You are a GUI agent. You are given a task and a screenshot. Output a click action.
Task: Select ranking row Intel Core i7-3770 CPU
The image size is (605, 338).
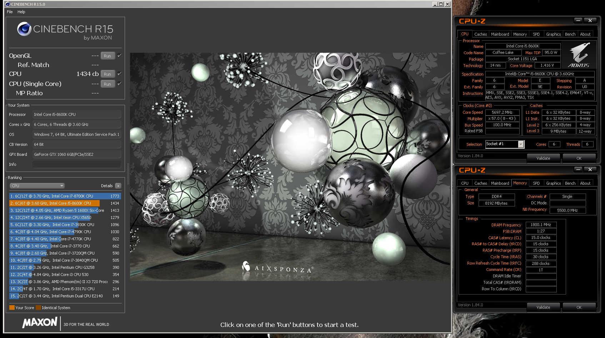click(x=65, y=246)
